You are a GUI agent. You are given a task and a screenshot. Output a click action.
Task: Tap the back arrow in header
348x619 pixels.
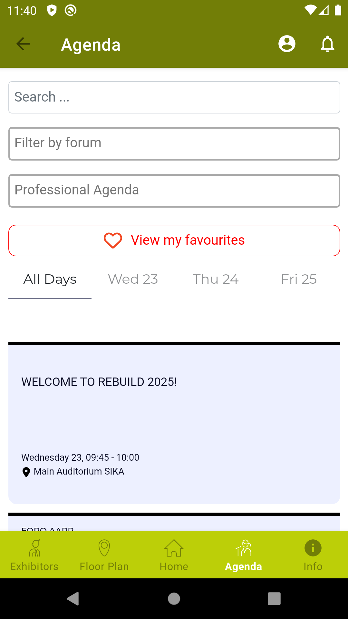pos(23,44)
